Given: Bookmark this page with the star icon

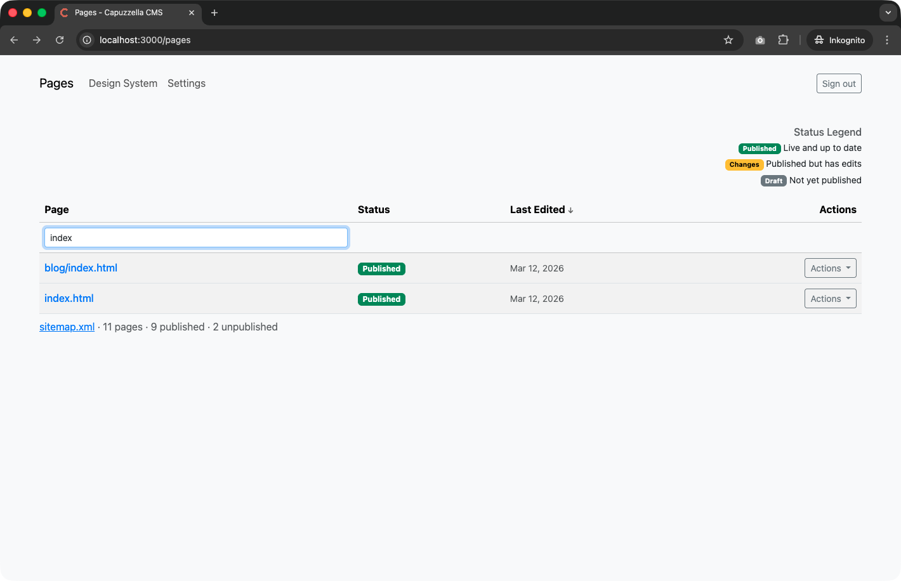Looking at the screenshot, I should 728,40.
